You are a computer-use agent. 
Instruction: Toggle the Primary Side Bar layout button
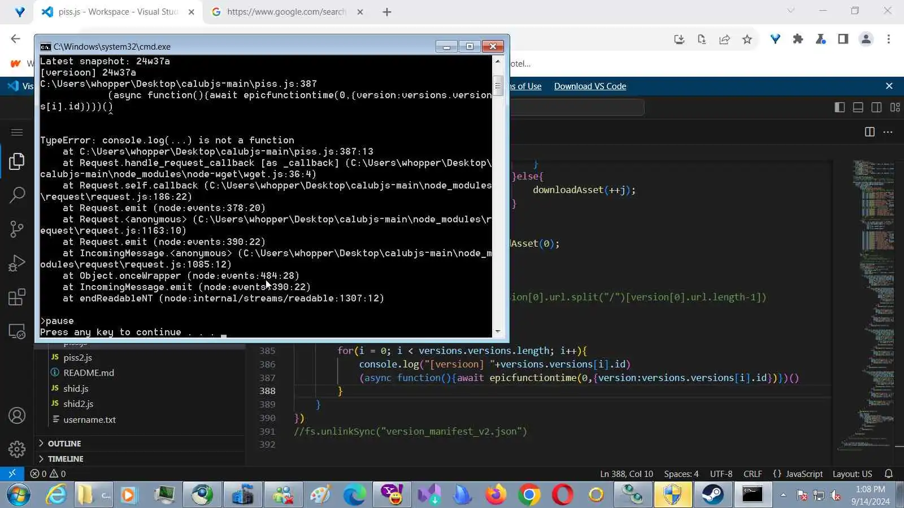(x=840, y=107)
